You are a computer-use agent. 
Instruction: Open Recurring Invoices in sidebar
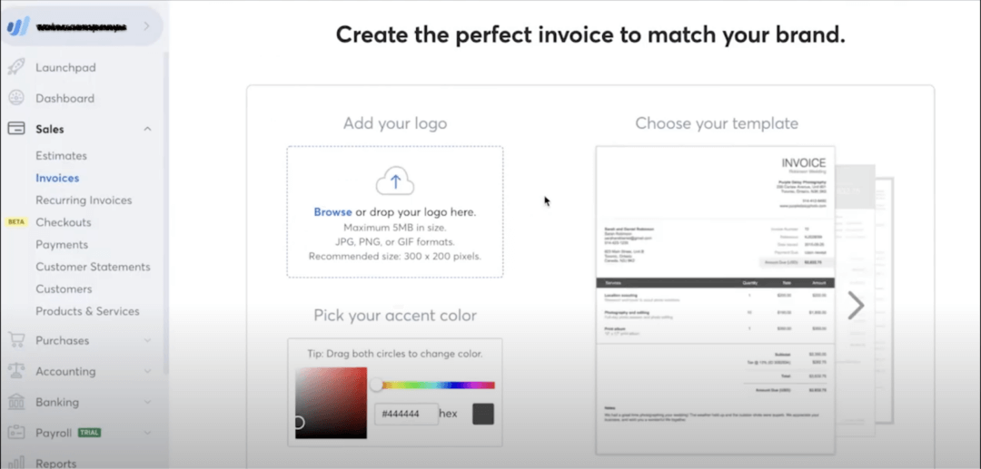pos(84,200)
